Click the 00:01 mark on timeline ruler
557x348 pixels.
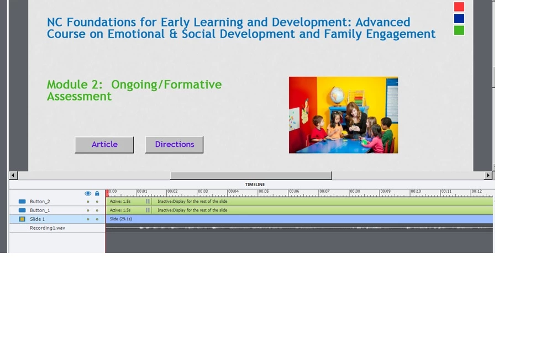[x=142, y=191]
